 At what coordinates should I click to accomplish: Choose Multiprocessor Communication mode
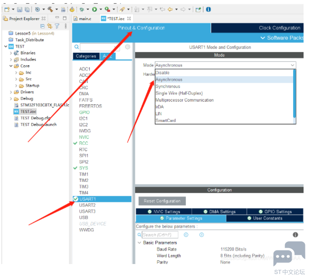point(224,100)
